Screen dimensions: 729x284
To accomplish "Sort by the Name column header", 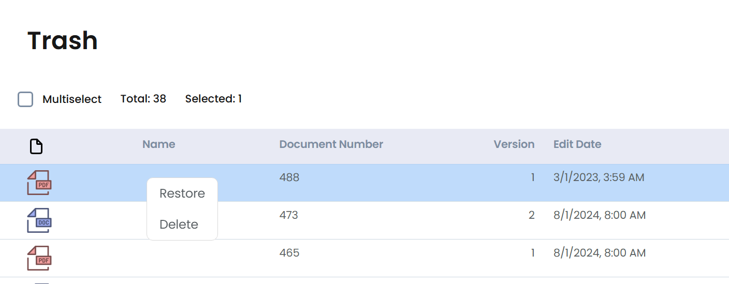I will (x=159, y=144).
